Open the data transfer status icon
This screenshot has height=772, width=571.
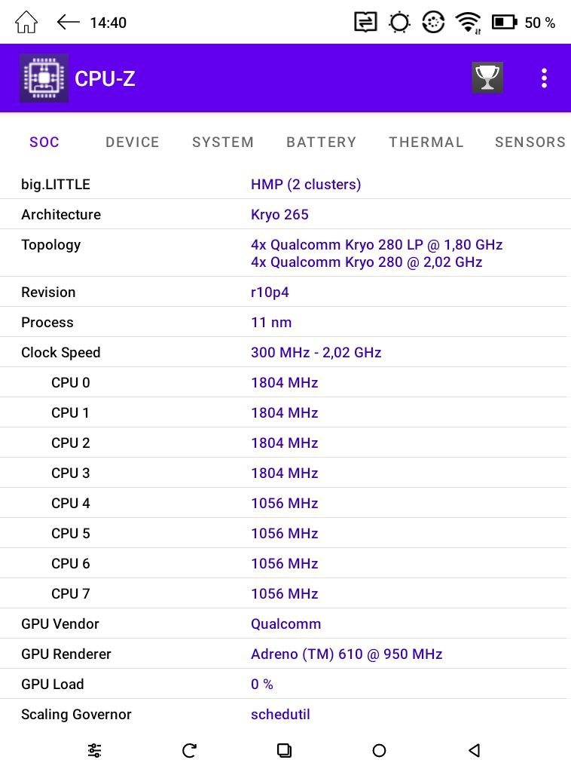tap(365, 22)
